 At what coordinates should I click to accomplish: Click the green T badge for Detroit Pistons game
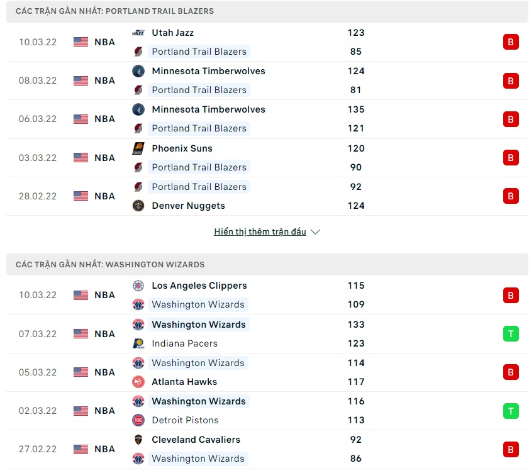point(511,411)
